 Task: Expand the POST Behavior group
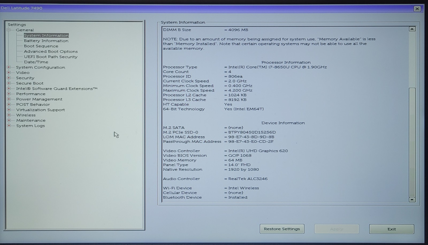click(9, 104)
